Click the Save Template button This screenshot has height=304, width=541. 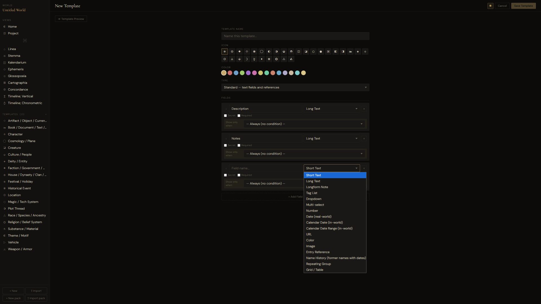(523, 6)
